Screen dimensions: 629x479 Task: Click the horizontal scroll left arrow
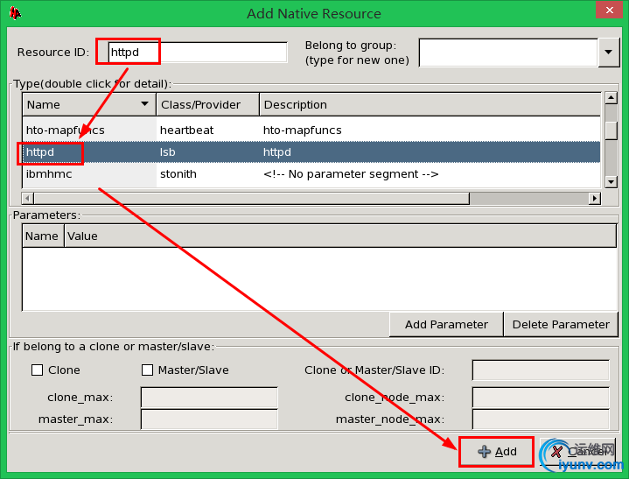click(27, 199)
